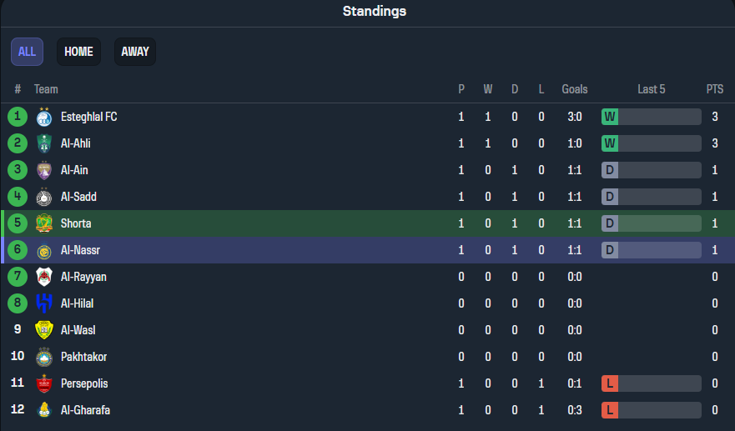735x431 pixels.
Task: Click Esteghlal FC's W result badge
Action: click(x=610, y=117)
